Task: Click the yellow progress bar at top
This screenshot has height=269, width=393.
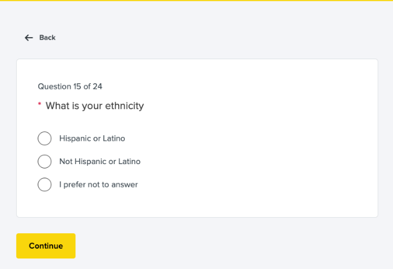Action: pyautogui.click(x=196, y=1)
